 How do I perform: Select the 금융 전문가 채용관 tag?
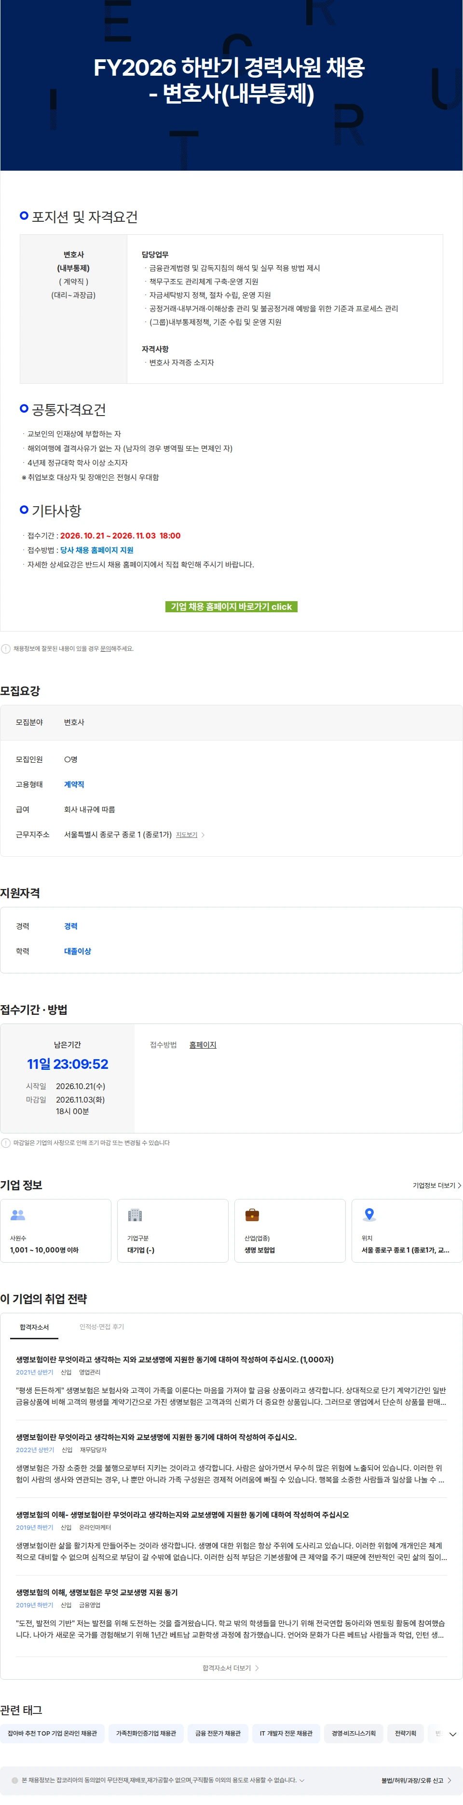point(218,1733)
